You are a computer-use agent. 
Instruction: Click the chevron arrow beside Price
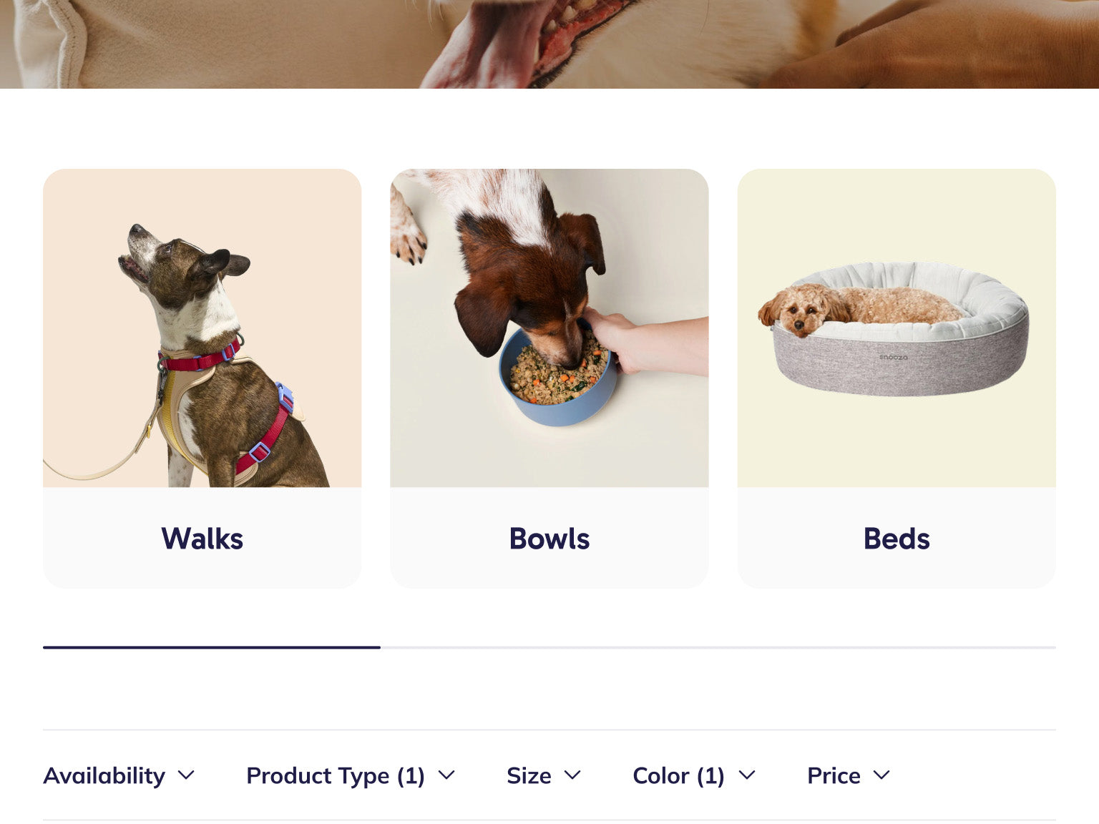point(881,775)
